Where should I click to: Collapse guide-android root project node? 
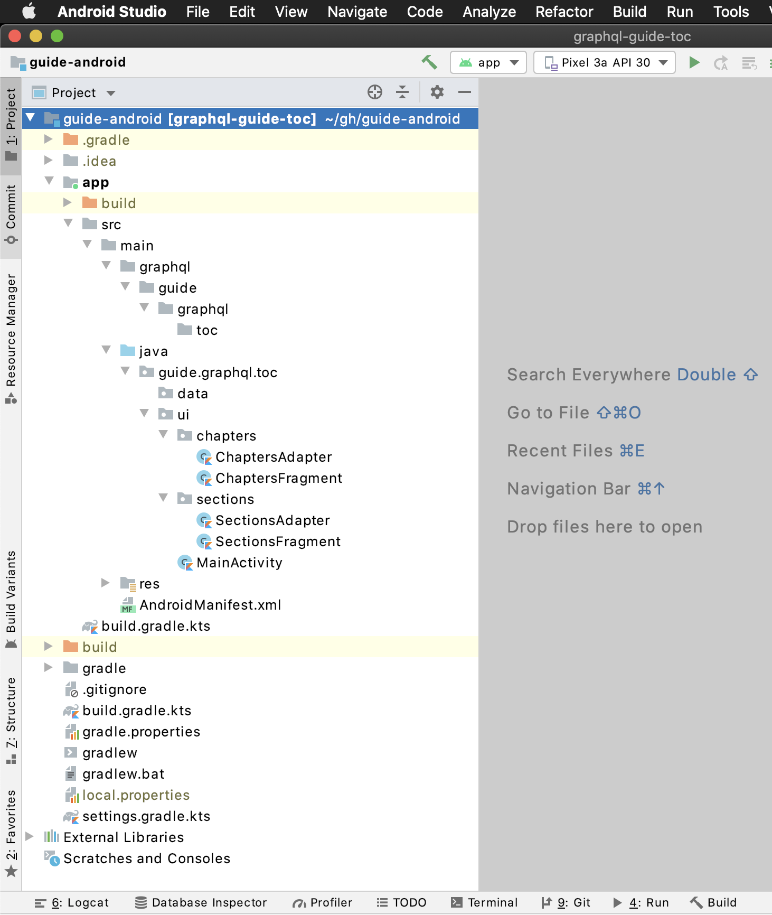point(30,117)
